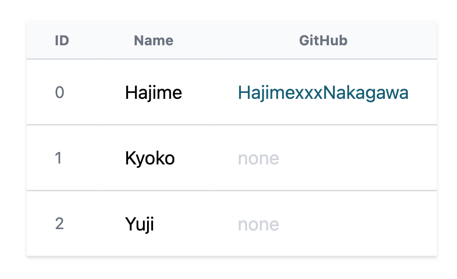Click the gap between 2 and Yuji
457x279 pixels.
click(95, 224)
